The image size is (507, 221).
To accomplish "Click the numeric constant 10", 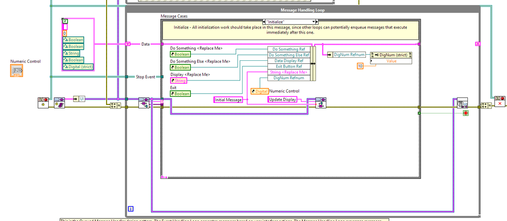I will click(360, 66).
